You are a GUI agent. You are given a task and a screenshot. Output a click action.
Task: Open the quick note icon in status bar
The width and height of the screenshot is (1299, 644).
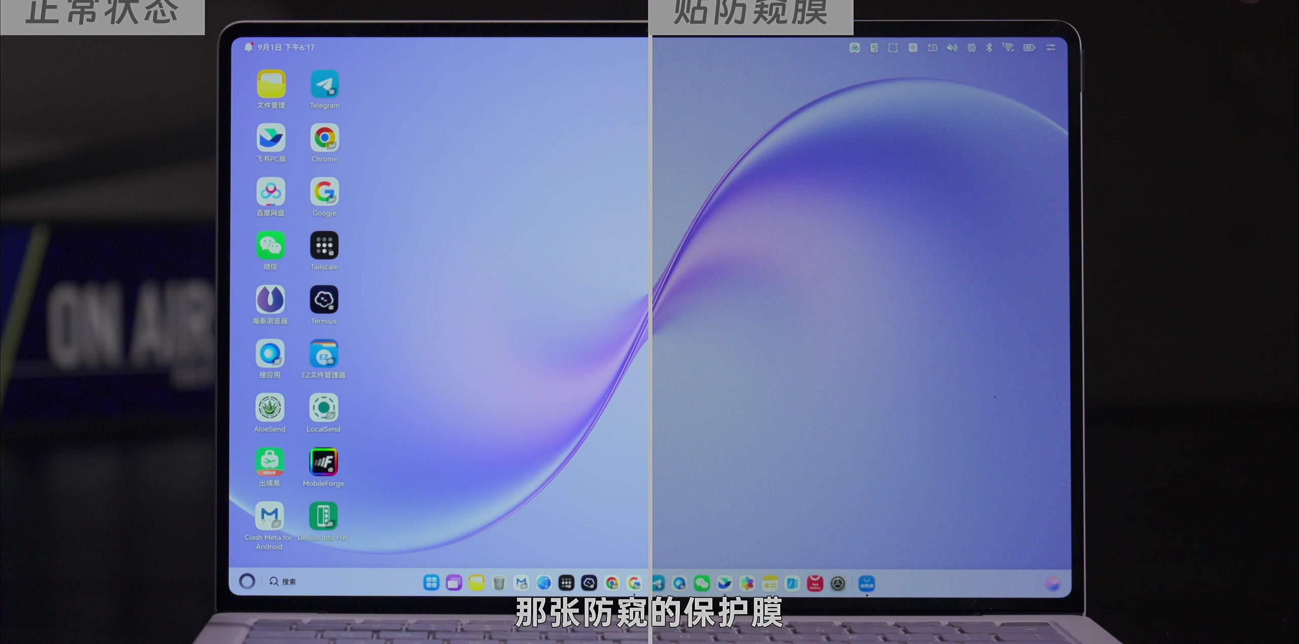[x=874, y=48]
